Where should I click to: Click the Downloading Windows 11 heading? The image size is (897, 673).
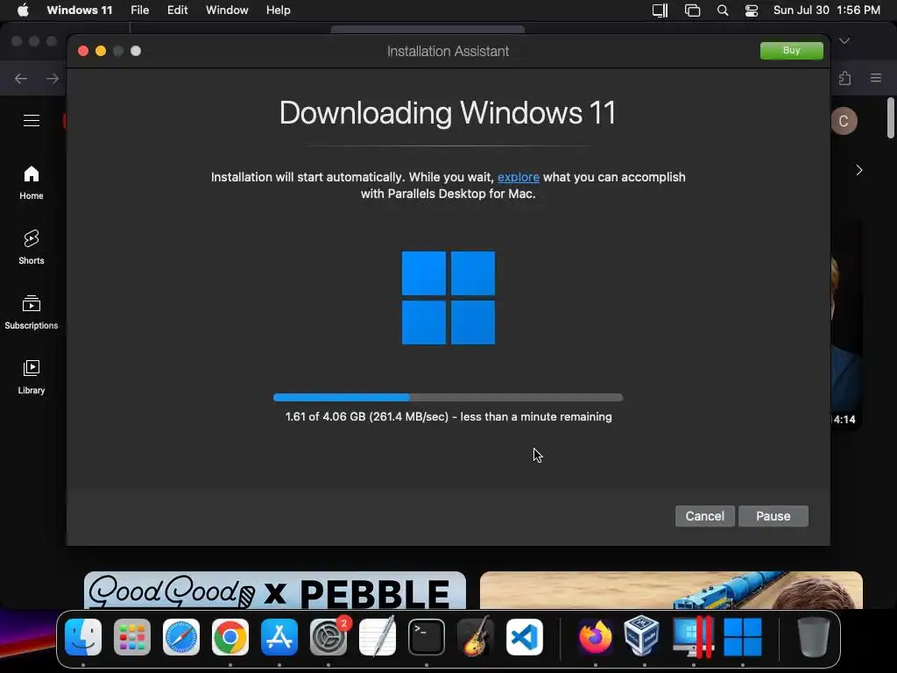(448, 113)
